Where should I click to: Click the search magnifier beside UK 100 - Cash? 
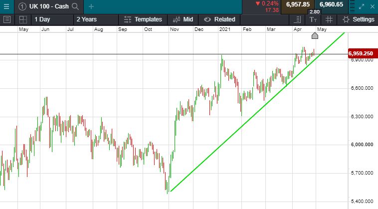75,6
